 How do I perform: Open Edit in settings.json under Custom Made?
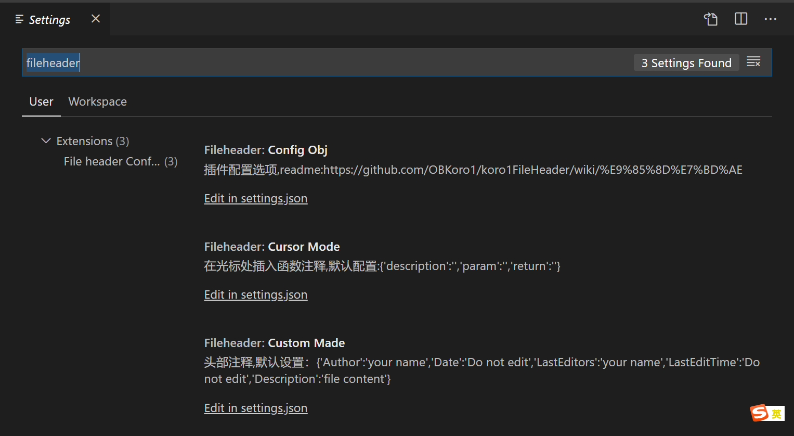click(255, 408)
